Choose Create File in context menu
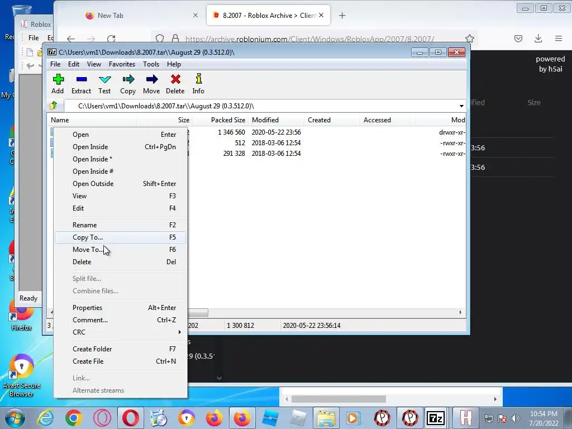Viewport: 572px width, 429px height. pyautogui.click(x=121, y=361)
